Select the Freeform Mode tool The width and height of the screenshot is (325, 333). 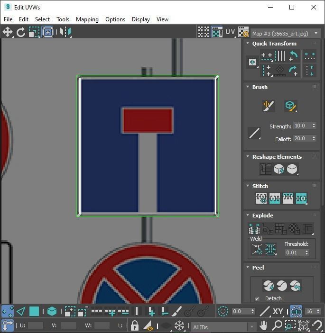pos(47,32)
